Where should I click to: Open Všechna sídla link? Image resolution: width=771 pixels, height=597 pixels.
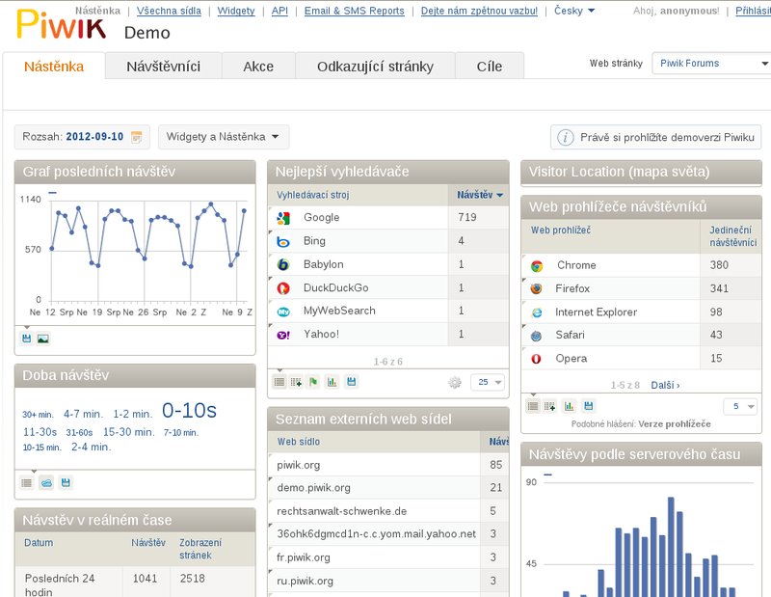[x=169, y=11]
